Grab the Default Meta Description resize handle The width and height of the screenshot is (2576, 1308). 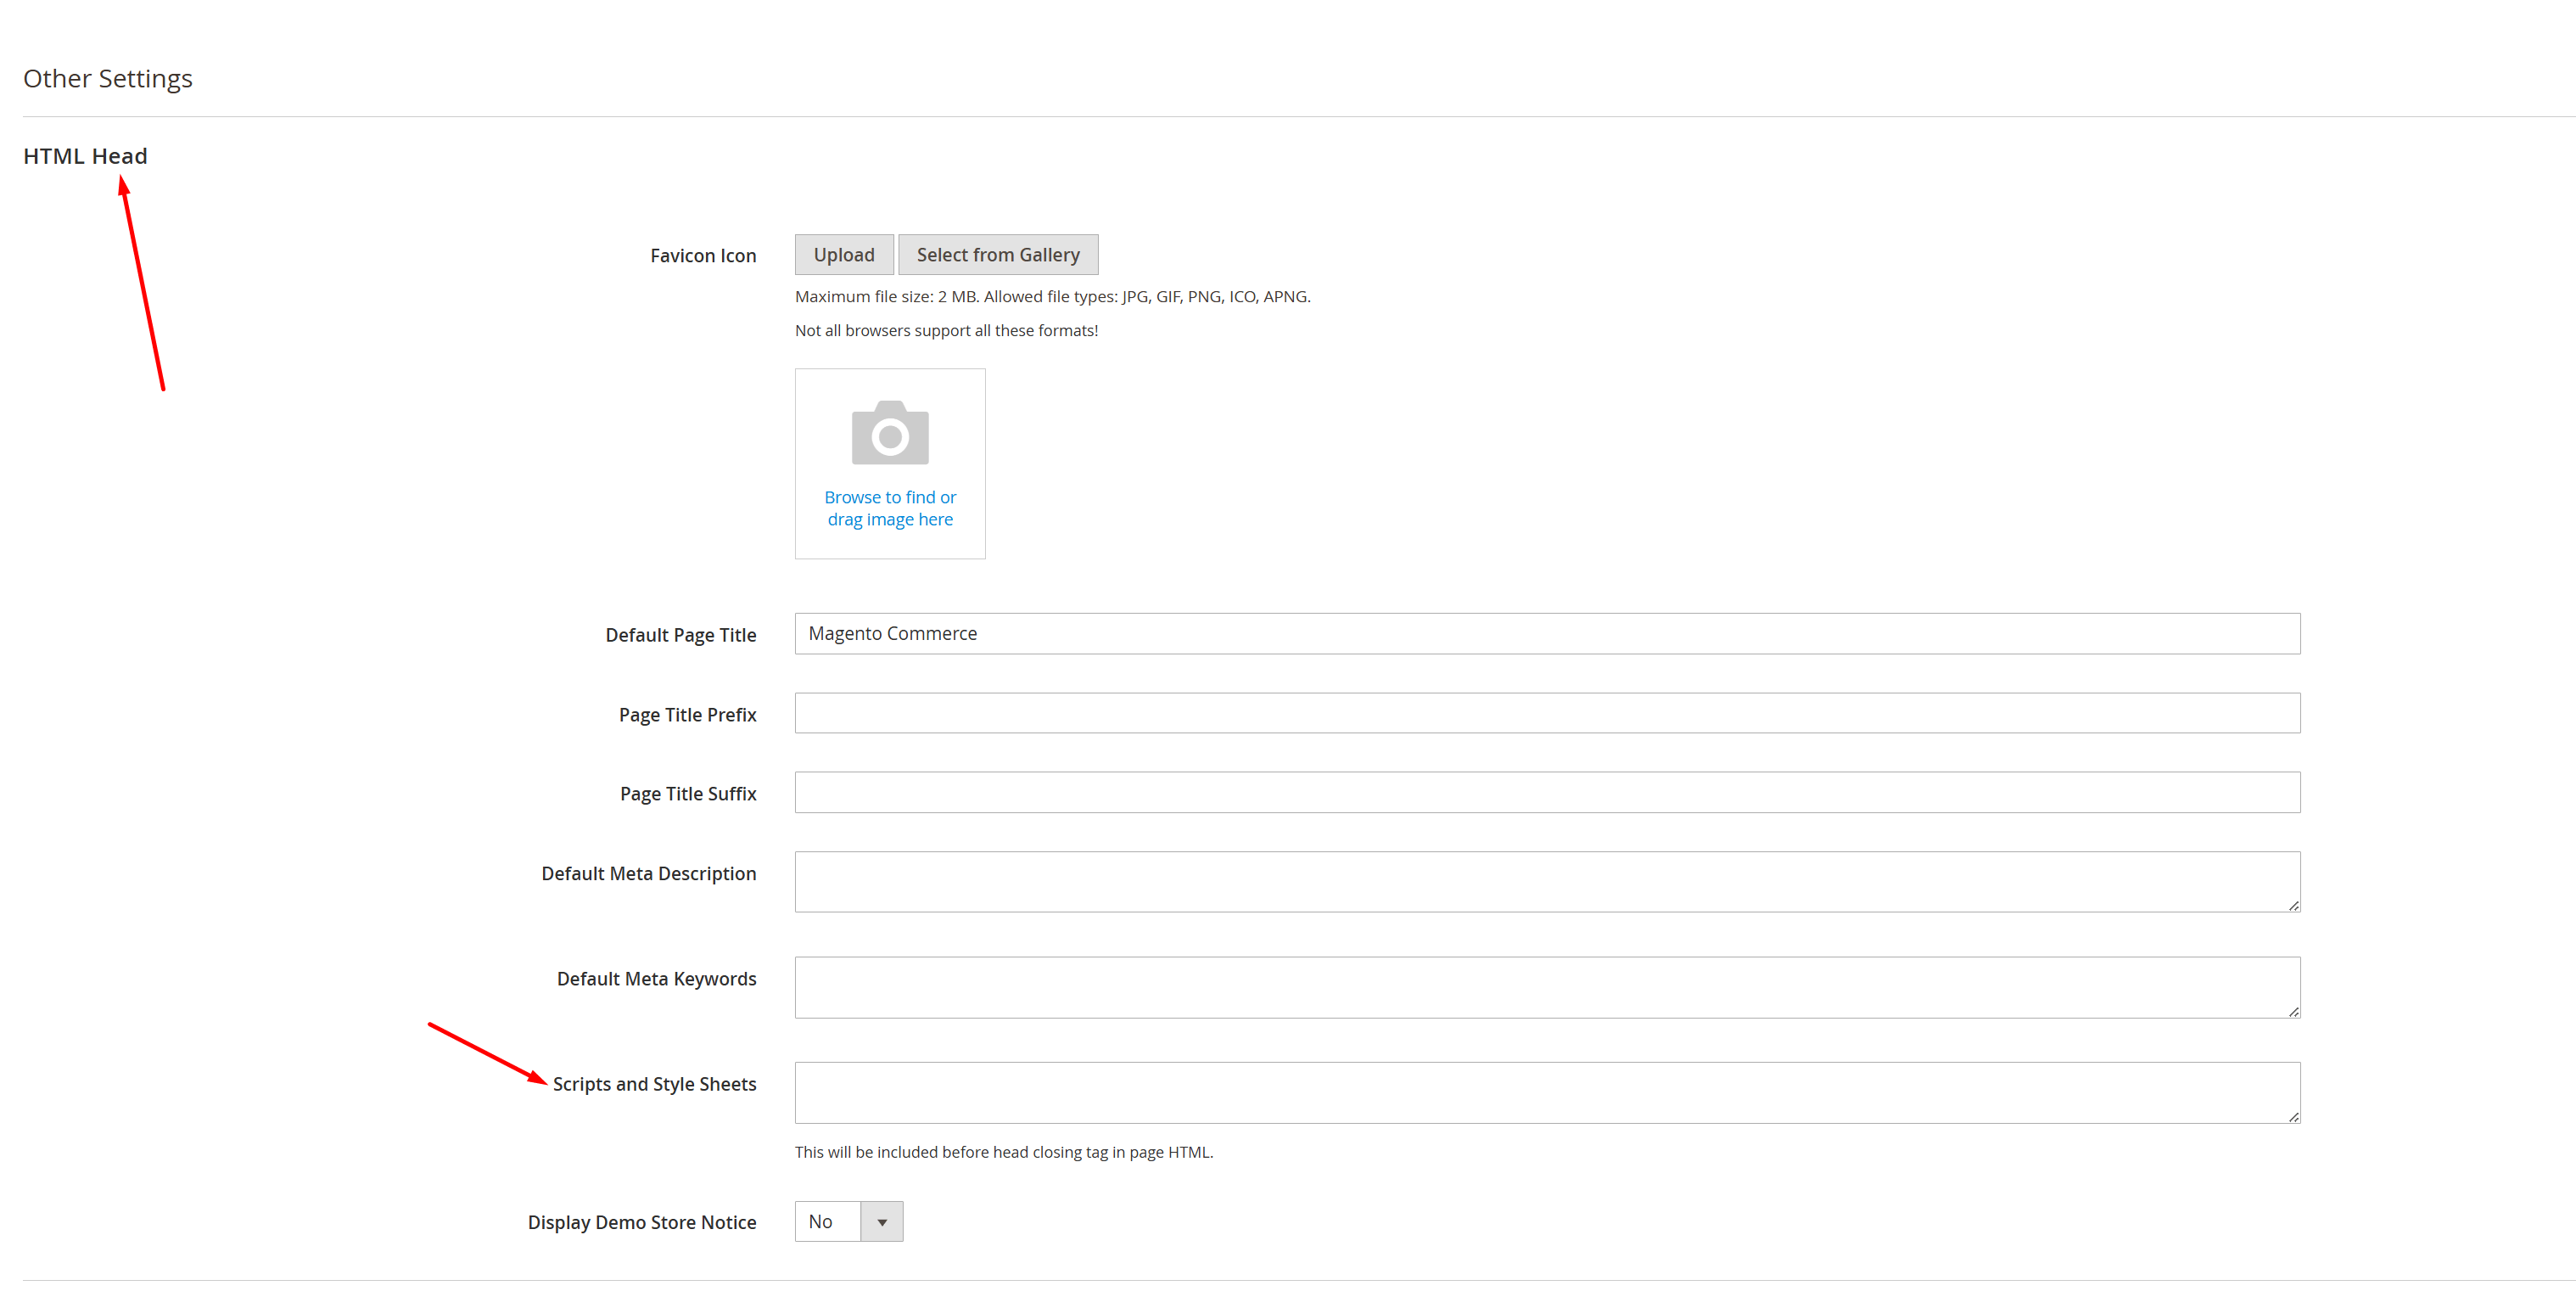2293,905
